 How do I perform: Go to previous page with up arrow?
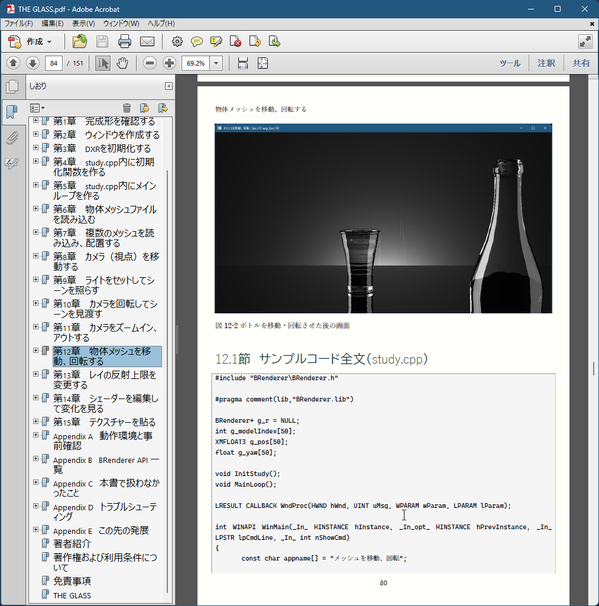coord(14,63)
